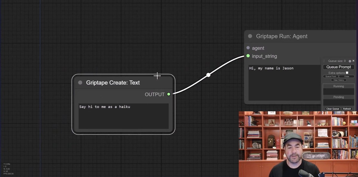This screenshot has width=358, height=177.
Task: Click the OUTPUT label on Text node
Action: [x=155, y=94]
